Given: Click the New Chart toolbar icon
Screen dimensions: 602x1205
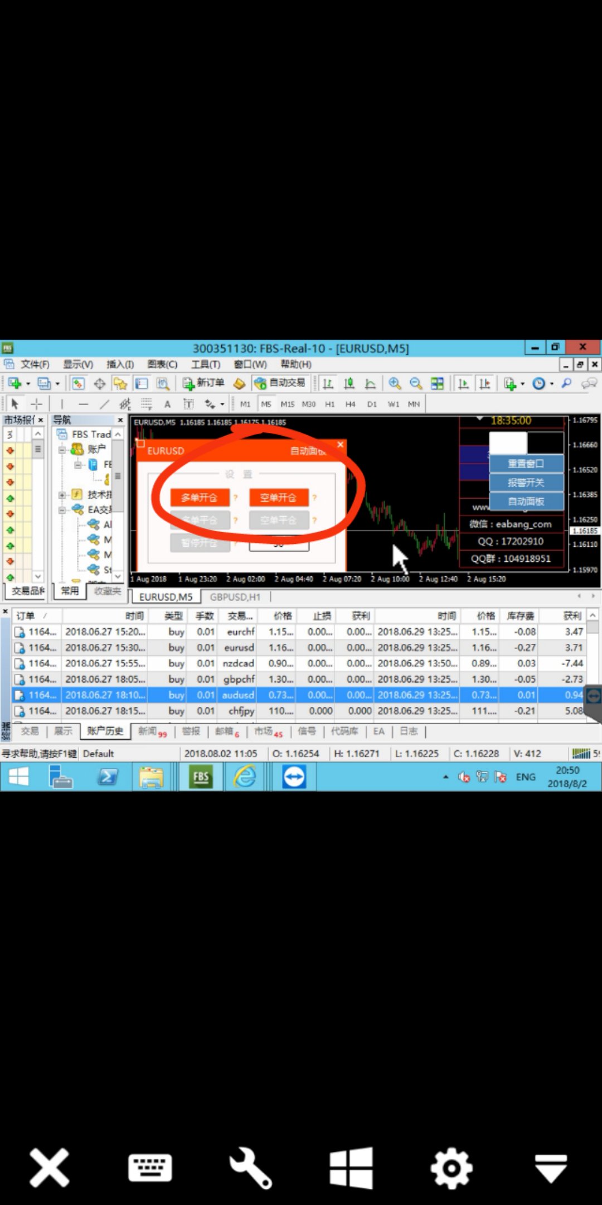Looking at the screenshot, I should point(15,383).
